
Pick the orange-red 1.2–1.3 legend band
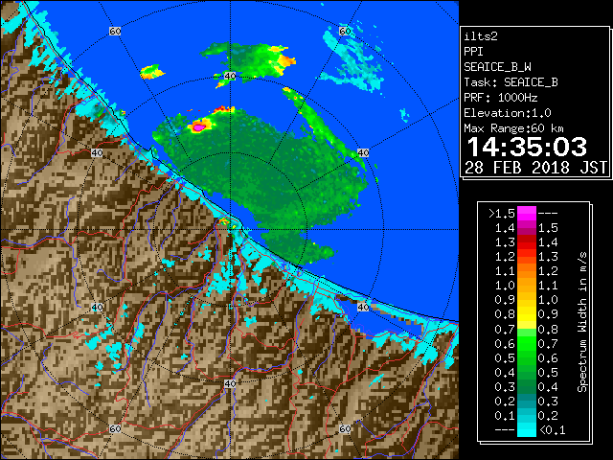click(x=527, y=257)
